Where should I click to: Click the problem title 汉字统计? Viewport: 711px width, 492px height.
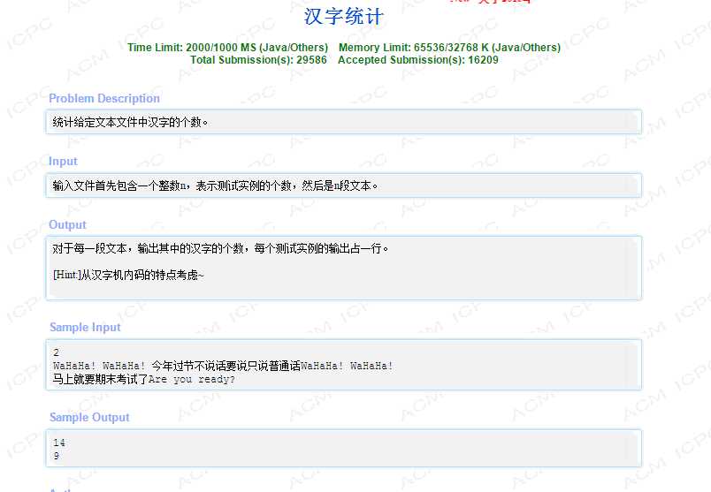pyautogui.click(x=344, y=17)
